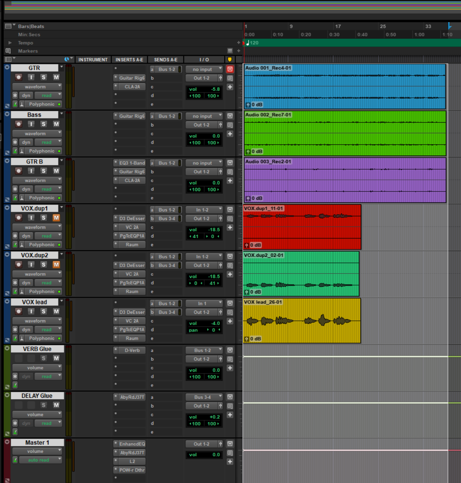Click the plus icon on VOX lead track
This screenshot has height=483, width=461.
tap(230, 321)
